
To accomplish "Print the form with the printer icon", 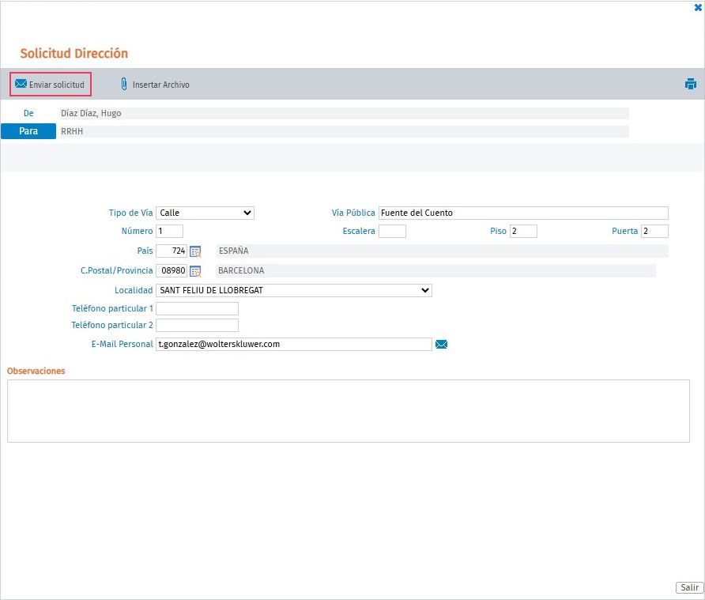I will tap(691, 84).
